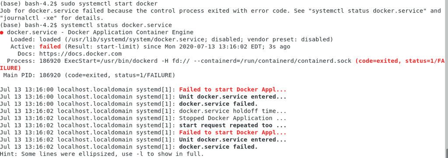This screenshot has width=448, height=158.
Task: Click the red status dot beside docker.service
Action: pyautogui.click(x=2, y=33)
